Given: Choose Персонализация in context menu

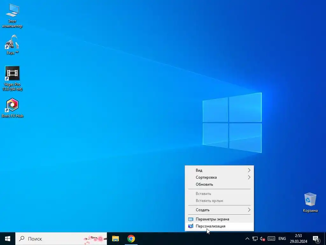Looking at the screenshot, I should click(219, 226).
